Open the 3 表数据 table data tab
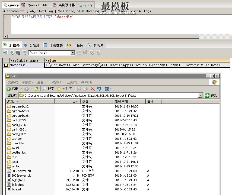Screen dimensions: 232x195 (x=54, y=45)
